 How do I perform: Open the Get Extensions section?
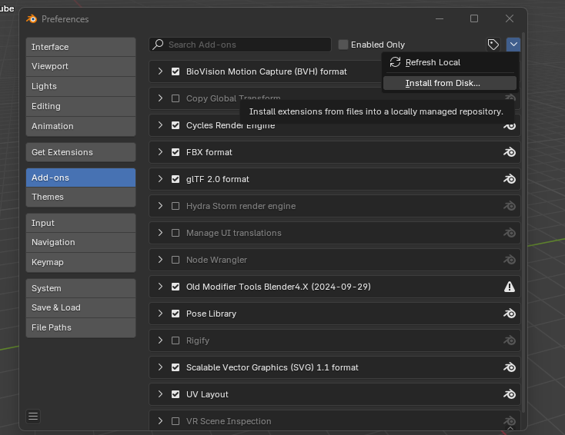(x=81, y=152)
